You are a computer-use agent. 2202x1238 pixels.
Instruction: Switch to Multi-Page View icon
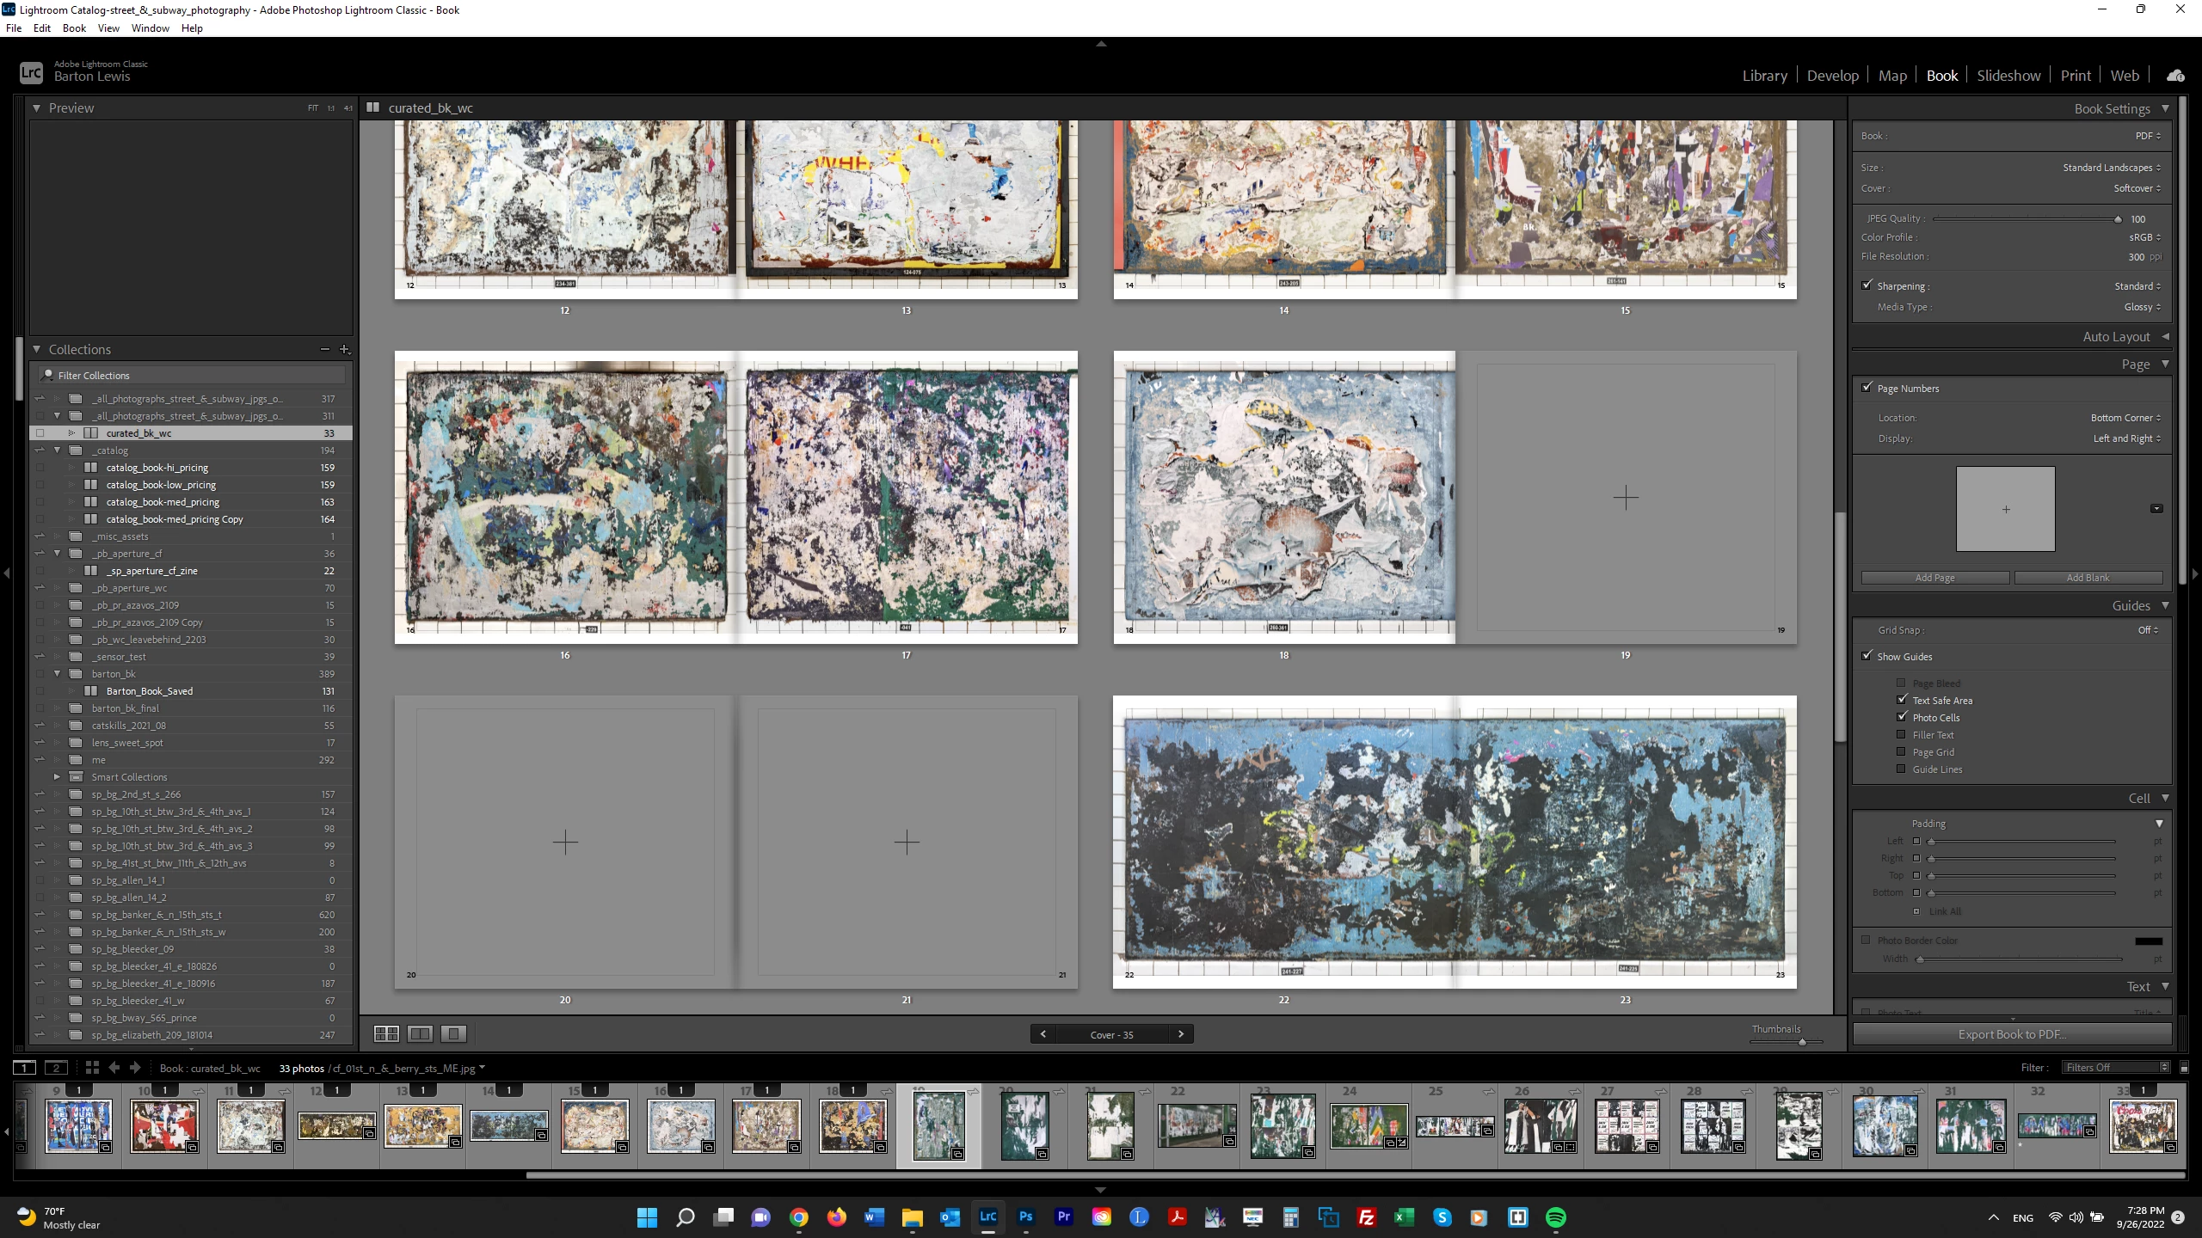pyautogui.click(x=386, y=1033)
